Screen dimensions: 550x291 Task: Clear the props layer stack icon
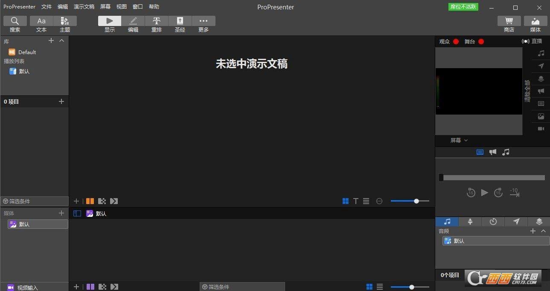[x=541, y=79]
